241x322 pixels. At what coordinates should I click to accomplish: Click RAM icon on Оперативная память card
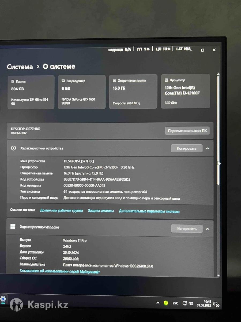pos(115,80)
